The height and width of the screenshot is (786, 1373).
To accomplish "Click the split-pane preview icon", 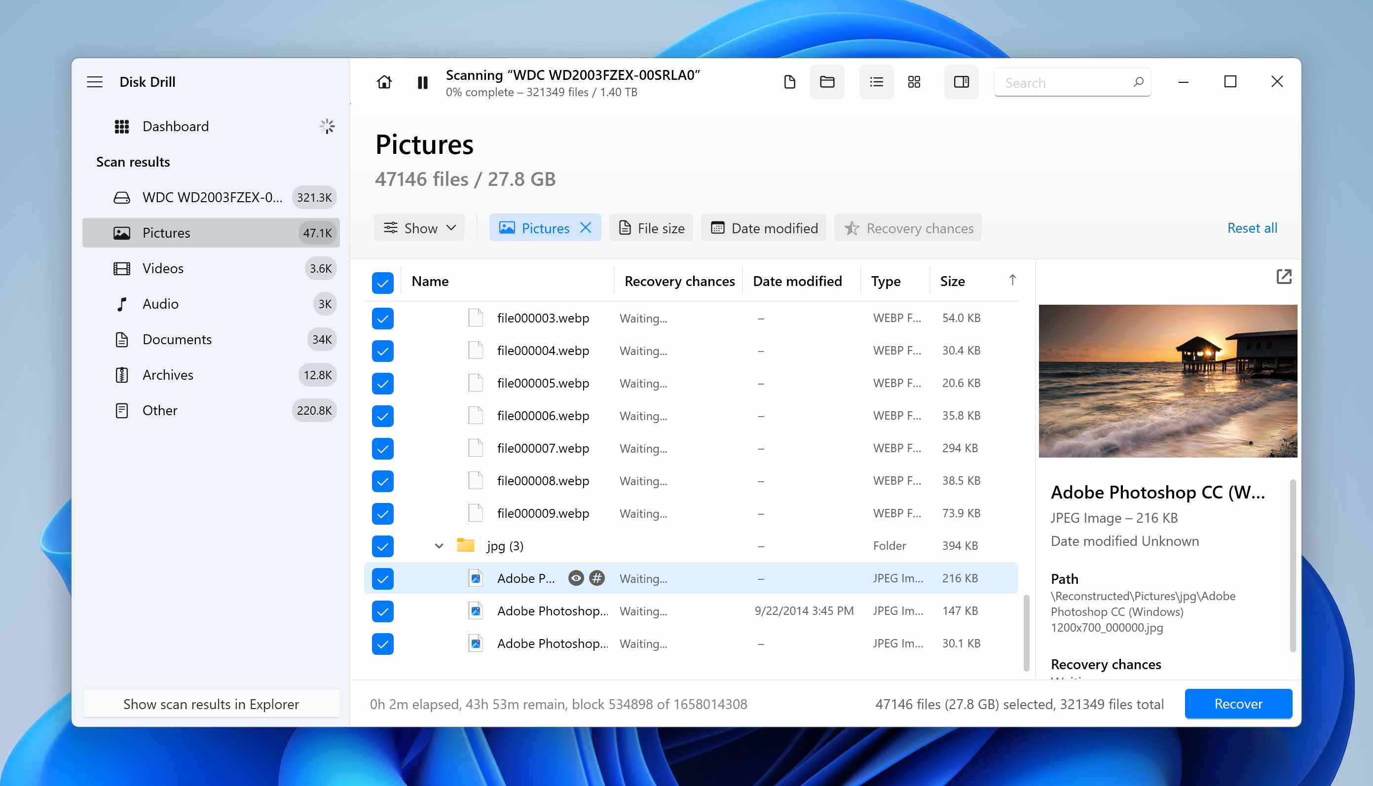I will 961,82.
